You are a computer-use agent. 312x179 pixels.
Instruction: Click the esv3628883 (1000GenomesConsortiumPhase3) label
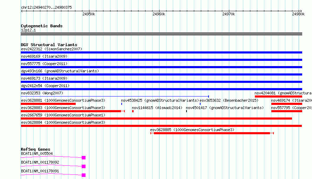63,108
